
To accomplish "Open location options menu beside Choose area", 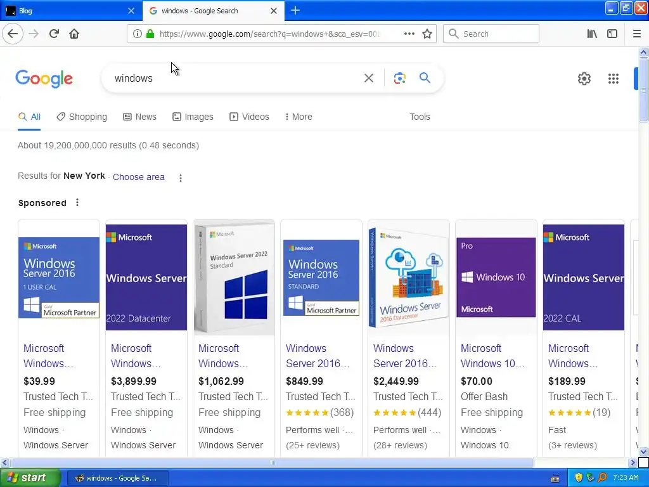I will 180,178.
